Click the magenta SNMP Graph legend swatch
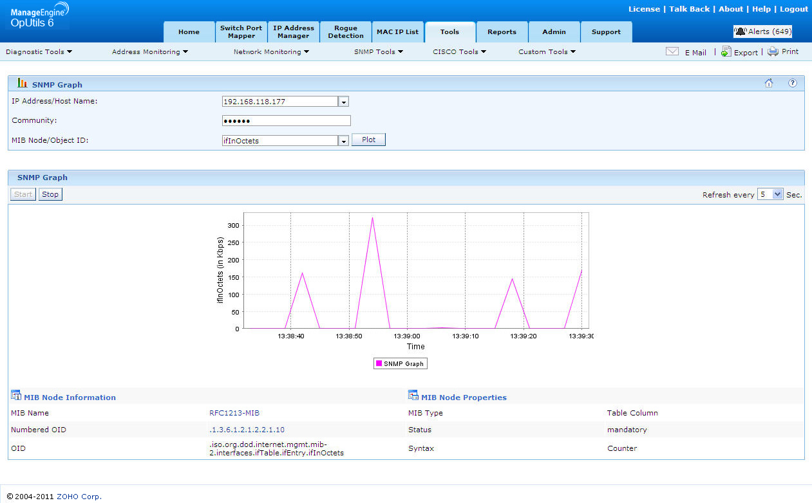 tap(379, 363)
